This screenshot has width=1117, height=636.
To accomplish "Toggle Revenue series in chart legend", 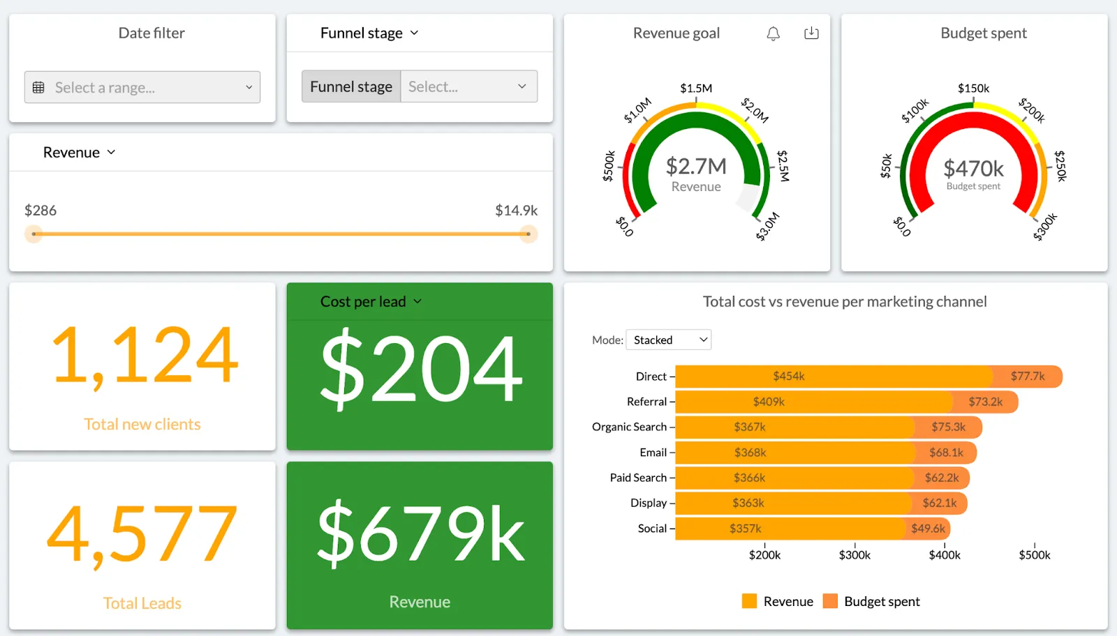I will 778,601.
